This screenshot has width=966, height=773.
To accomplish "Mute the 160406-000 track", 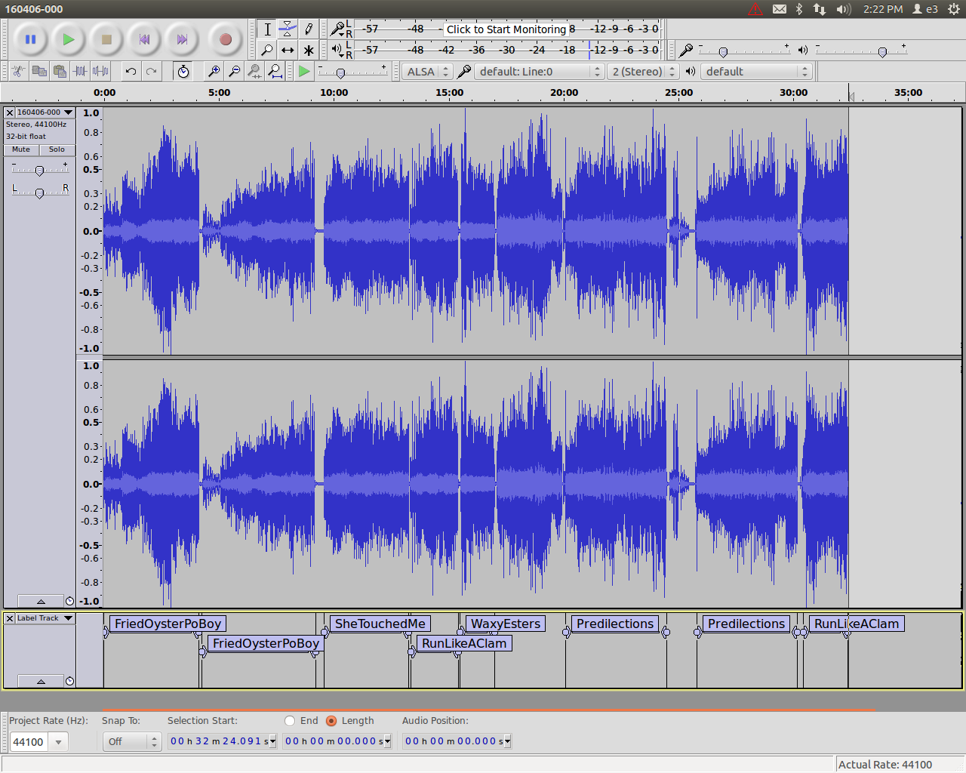I will [21, 149].
